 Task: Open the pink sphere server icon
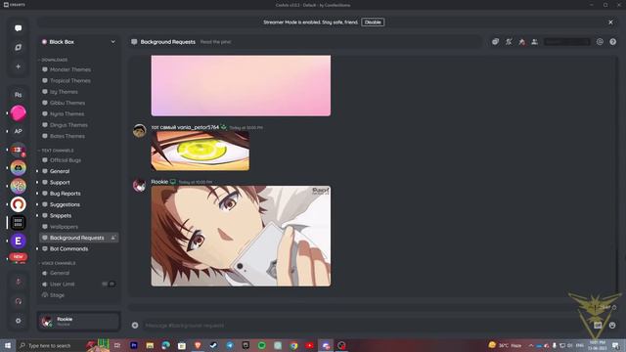18,113
